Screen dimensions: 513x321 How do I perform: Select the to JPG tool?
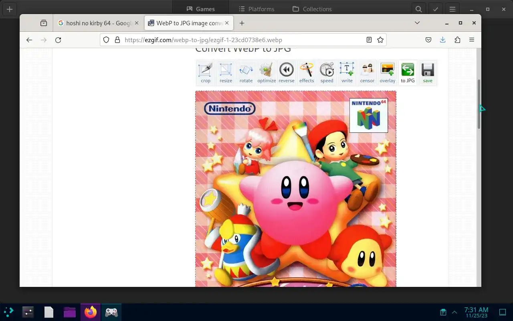408,73
